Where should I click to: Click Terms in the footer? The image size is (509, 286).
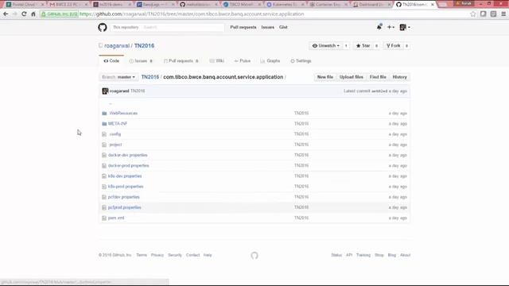point(142,255)
